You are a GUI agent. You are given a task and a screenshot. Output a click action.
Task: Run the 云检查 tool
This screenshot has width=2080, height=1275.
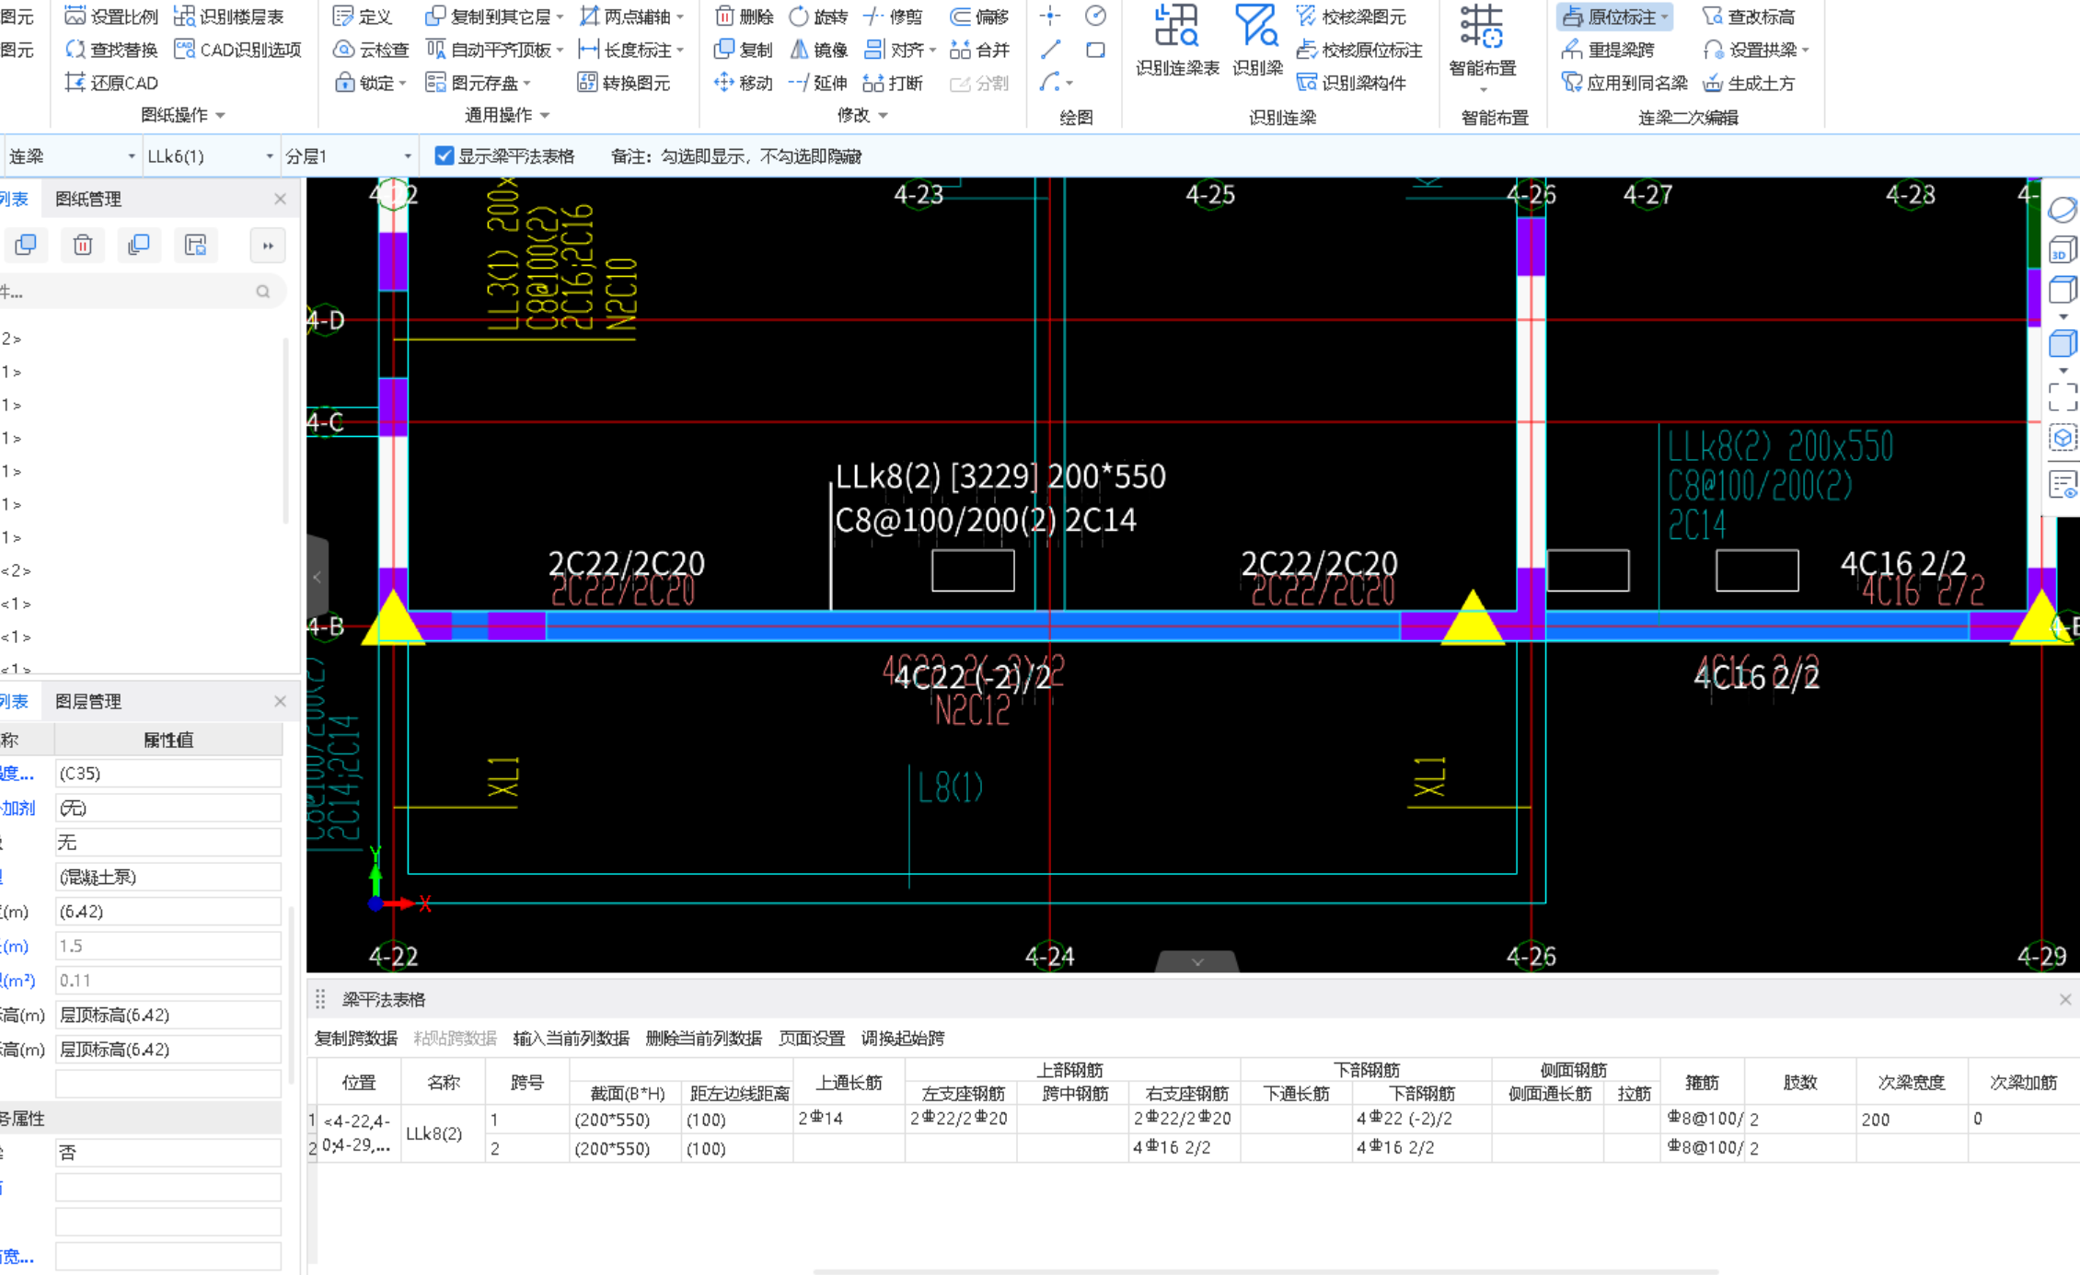pyautogui.click(x=371, y=49)
